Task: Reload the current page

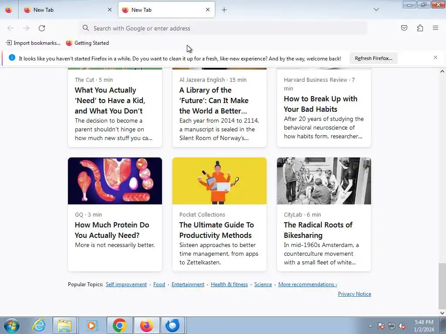Action: 42,28
